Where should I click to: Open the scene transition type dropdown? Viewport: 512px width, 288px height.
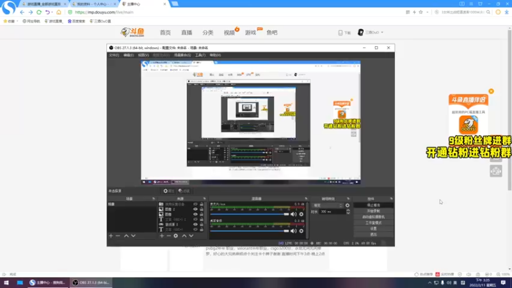[x=328, y=205]
